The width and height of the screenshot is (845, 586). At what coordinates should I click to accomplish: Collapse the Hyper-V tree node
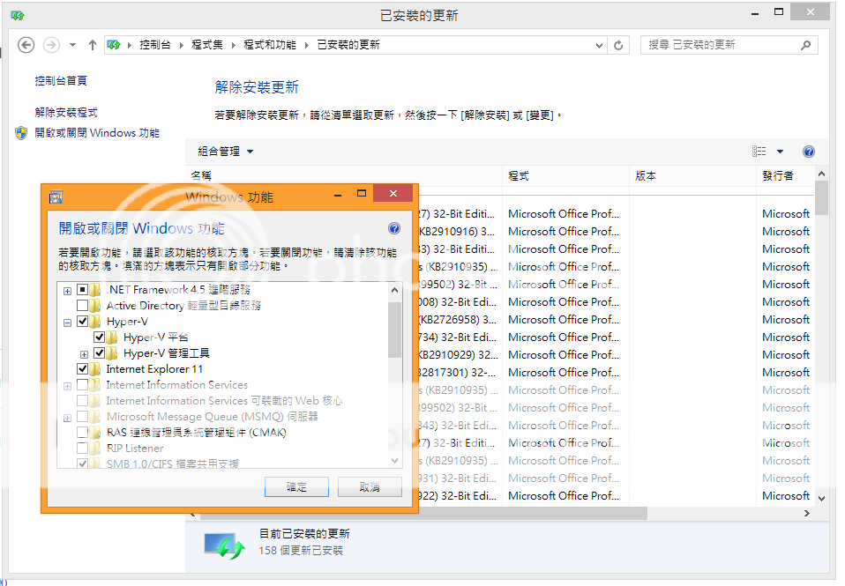(67, 323)
